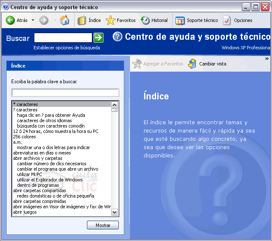Expand the forward button dropdown arrow
The height and width of the screenshot is (241, 272).
[55, 20]
